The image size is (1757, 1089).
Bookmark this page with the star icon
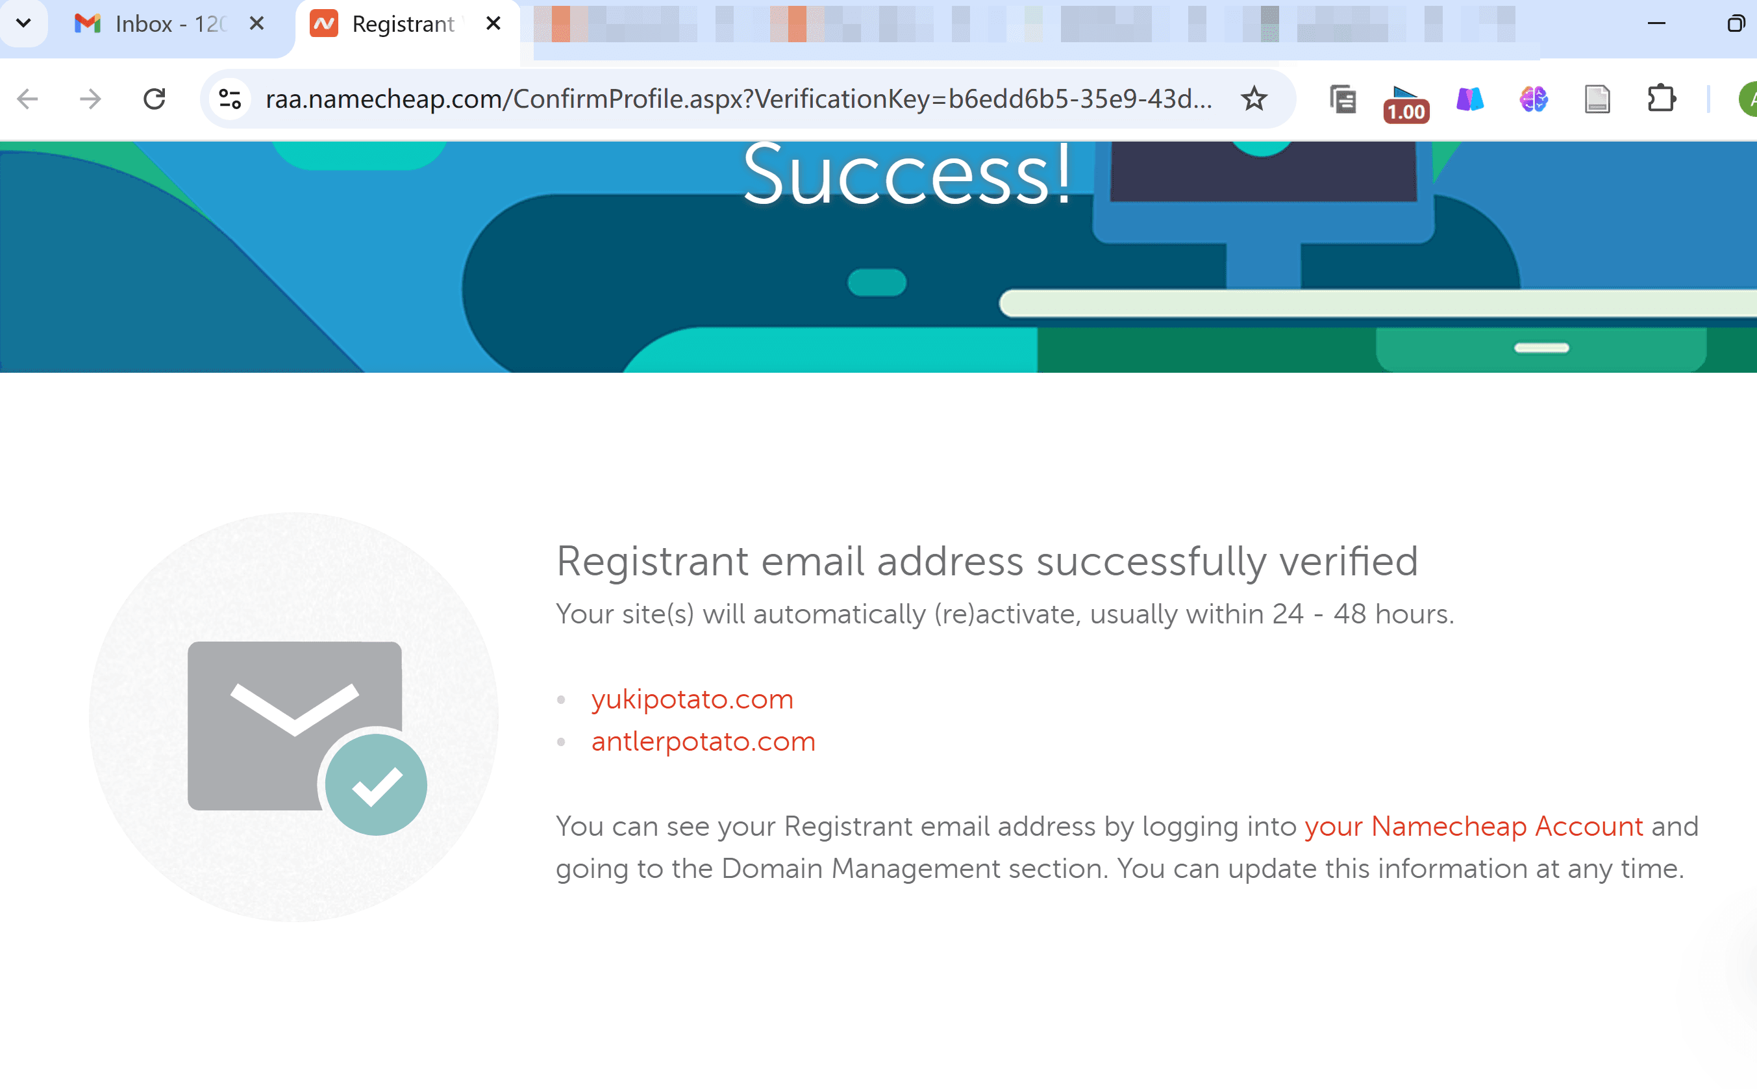[1254, 99]
